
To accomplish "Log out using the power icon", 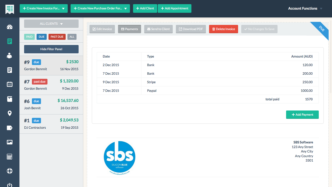I will (x=9, y=185).
